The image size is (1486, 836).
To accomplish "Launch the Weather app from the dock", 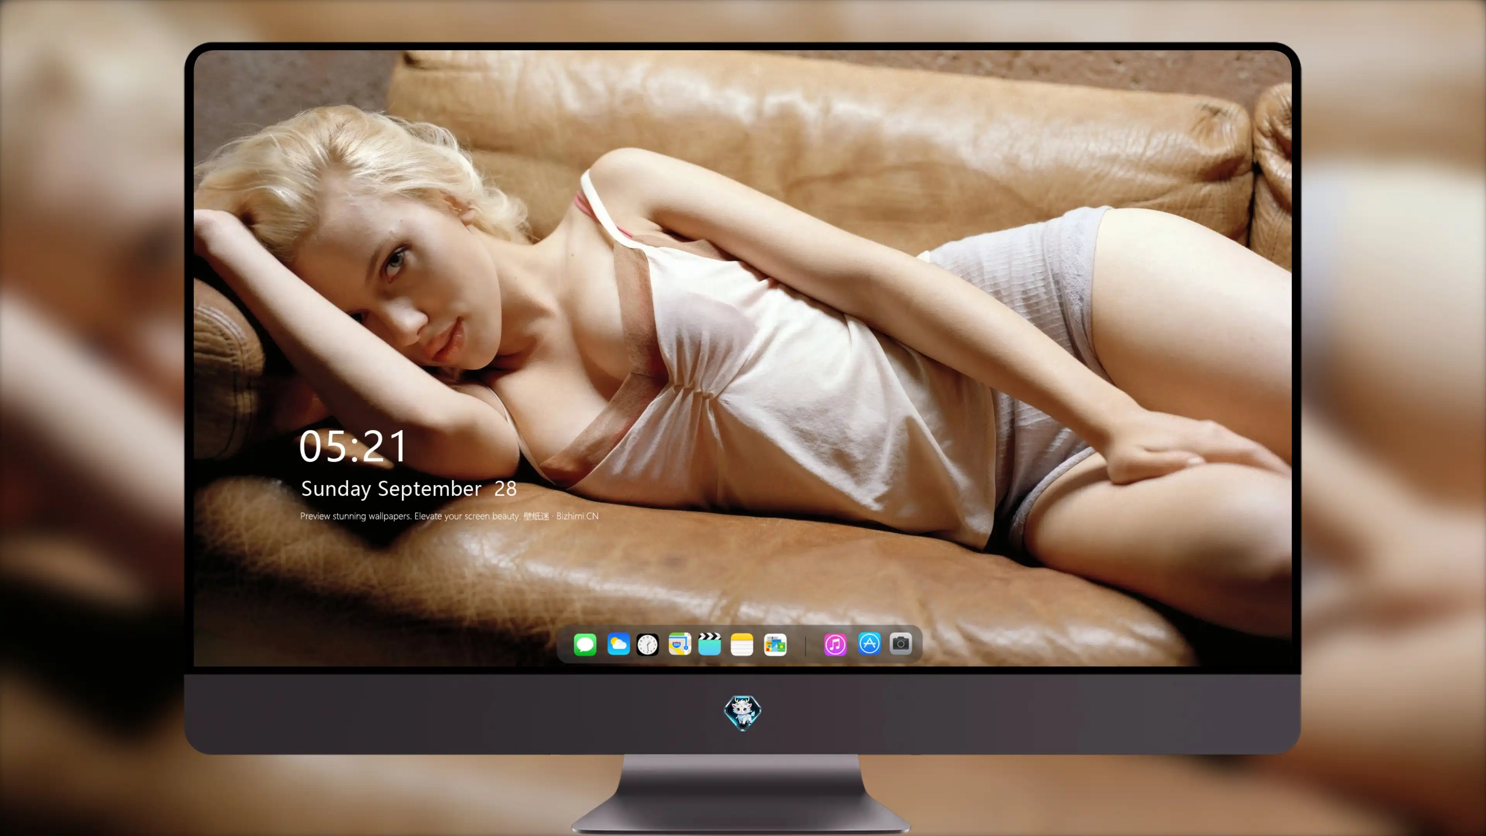I will (618, 644).
